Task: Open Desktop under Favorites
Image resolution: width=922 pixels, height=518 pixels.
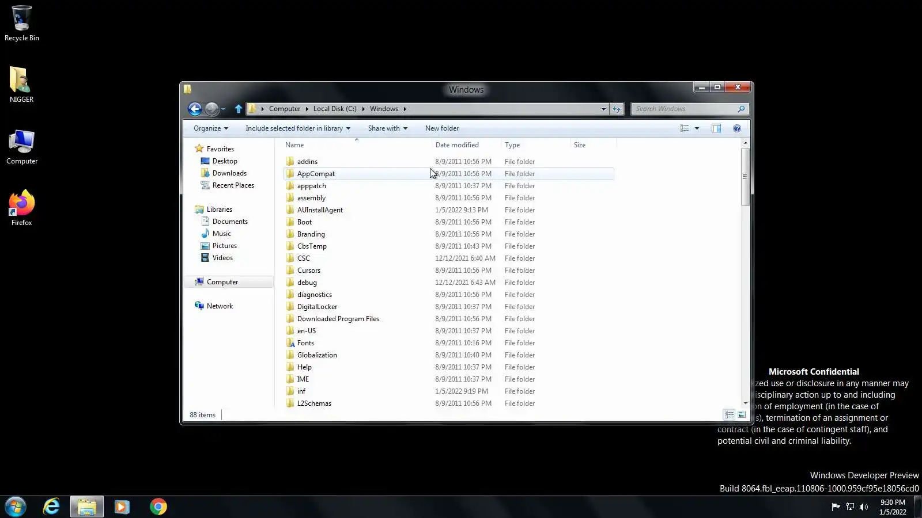Action: pos(225,161)
